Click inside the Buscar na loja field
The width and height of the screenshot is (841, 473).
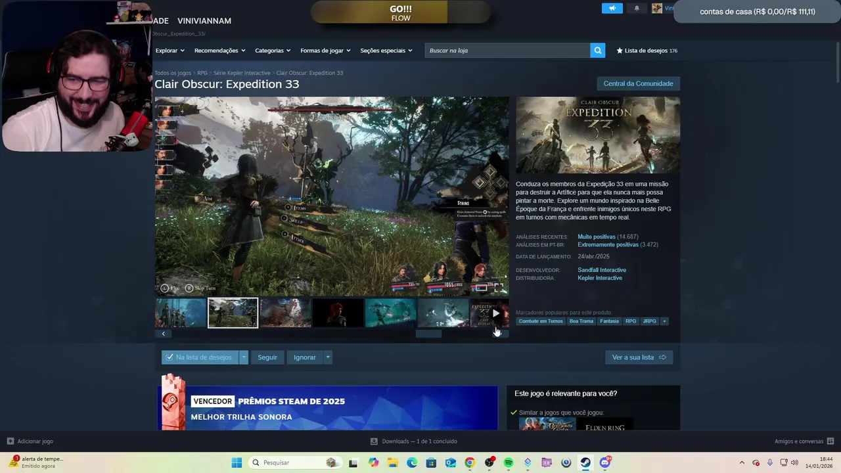tap(507, 51)
